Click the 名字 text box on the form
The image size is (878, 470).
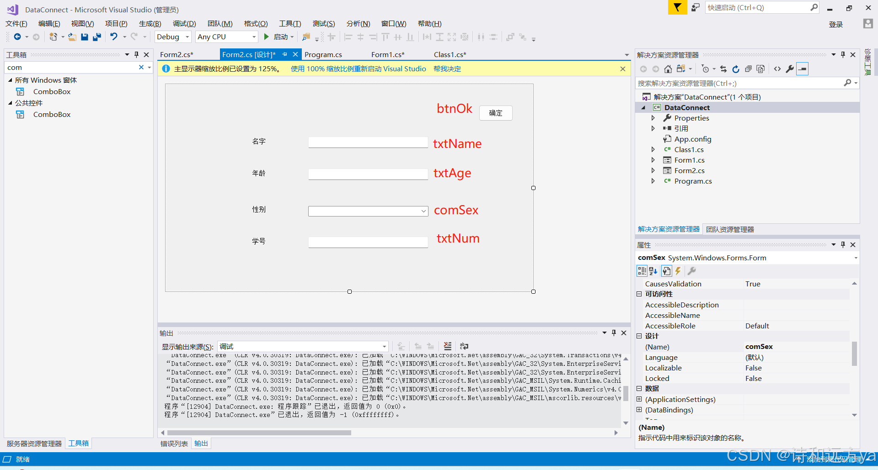pos(368,142)
